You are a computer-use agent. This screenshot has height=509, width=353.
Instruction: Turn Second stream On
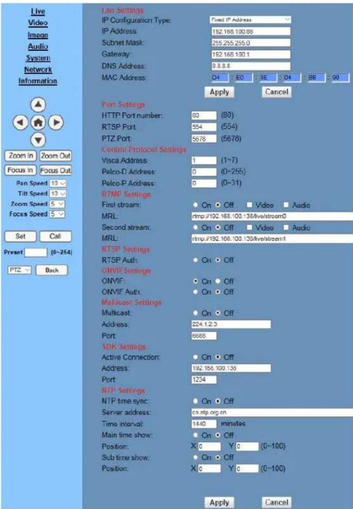coord(196,227)
